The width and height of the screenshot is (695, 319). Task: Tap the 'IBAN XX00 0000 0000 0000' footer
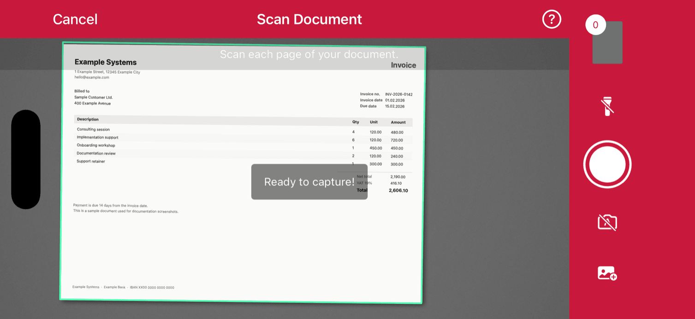tap(152, 288)
